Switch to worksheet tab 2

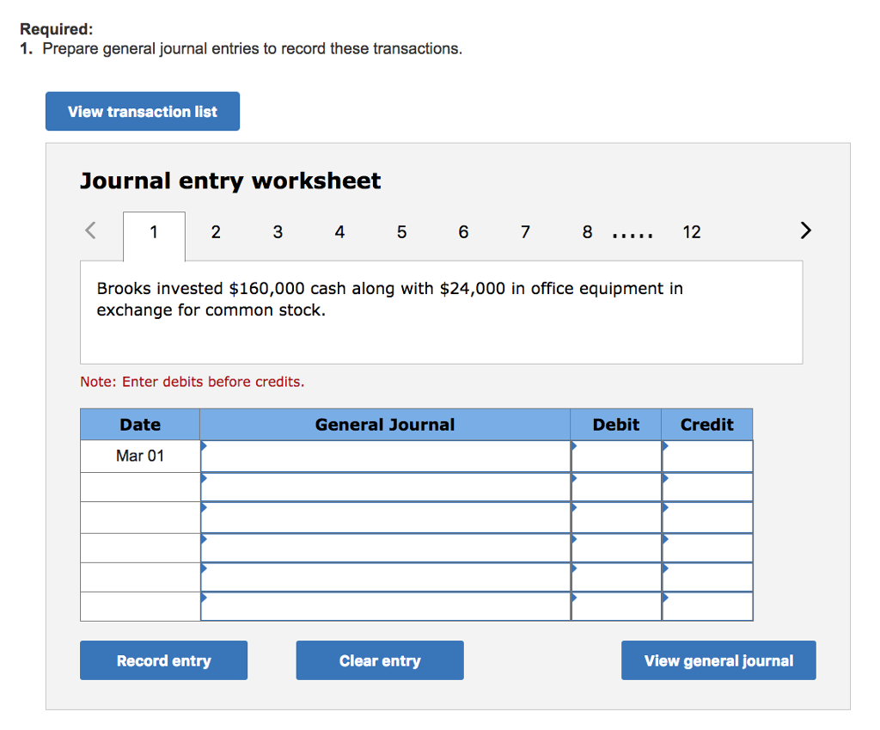(216, 232)
